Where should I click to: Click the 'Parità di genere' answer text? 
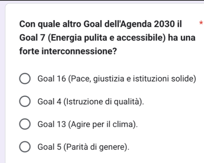point(98,147)
